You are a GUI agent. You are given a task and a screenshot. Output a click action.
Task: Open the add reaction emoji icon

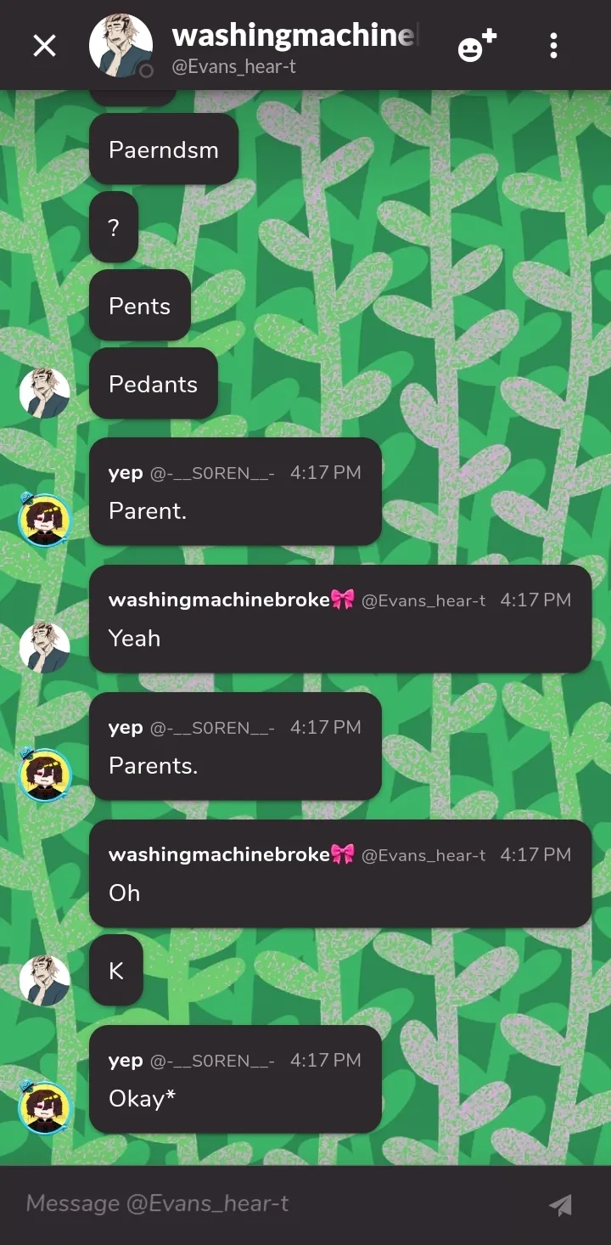(x=477, y=46)
